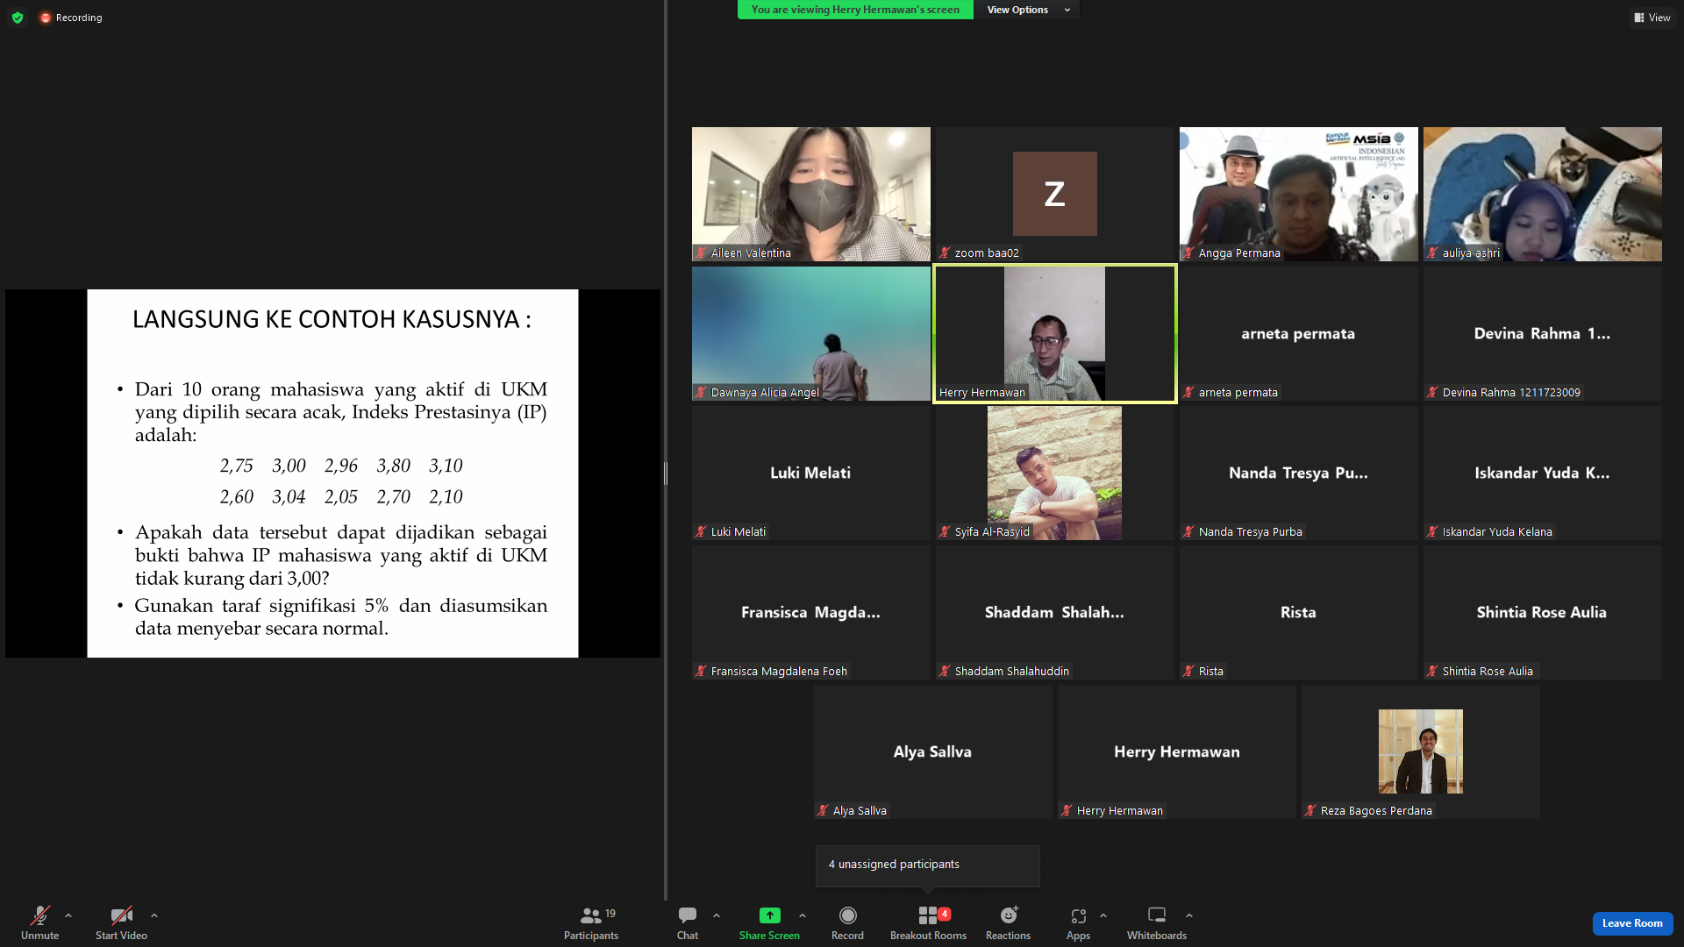Click the '4 unassigned participants' tooltip
This screenshot has width=1684, height=947.
[927, 865]
